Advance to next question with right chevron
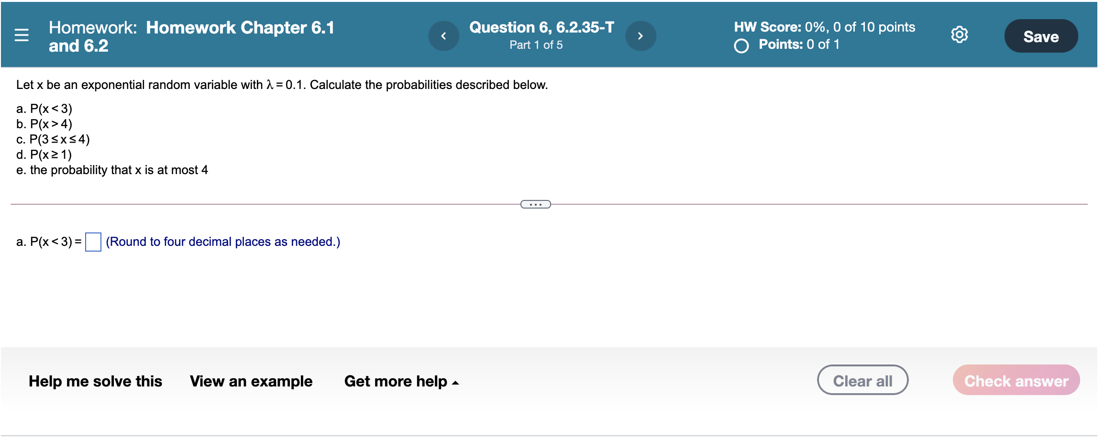The width and height of the screenshot is (1105, 441). 641,35
